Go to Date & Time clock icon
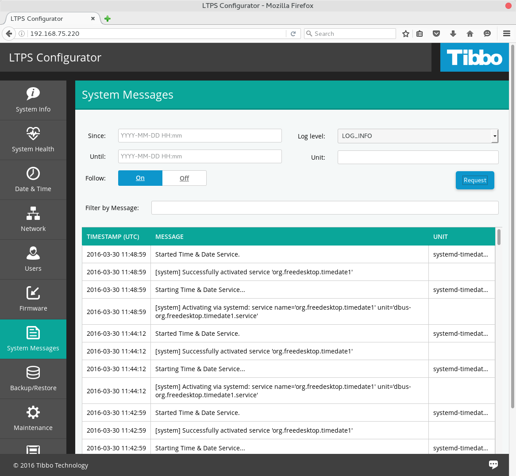The width and height of the screenshot is (516, 476). [33, 173]
